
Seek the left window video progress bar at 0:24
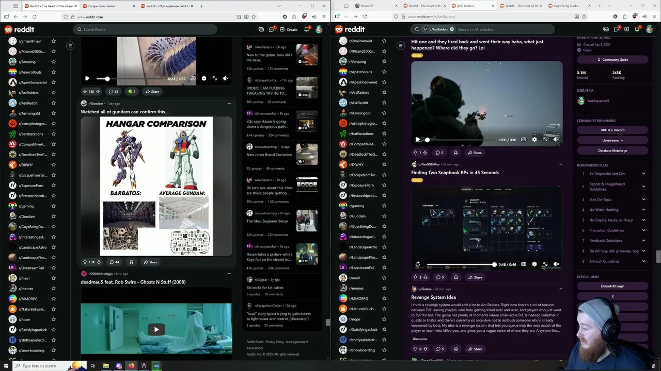click(131, 79)
